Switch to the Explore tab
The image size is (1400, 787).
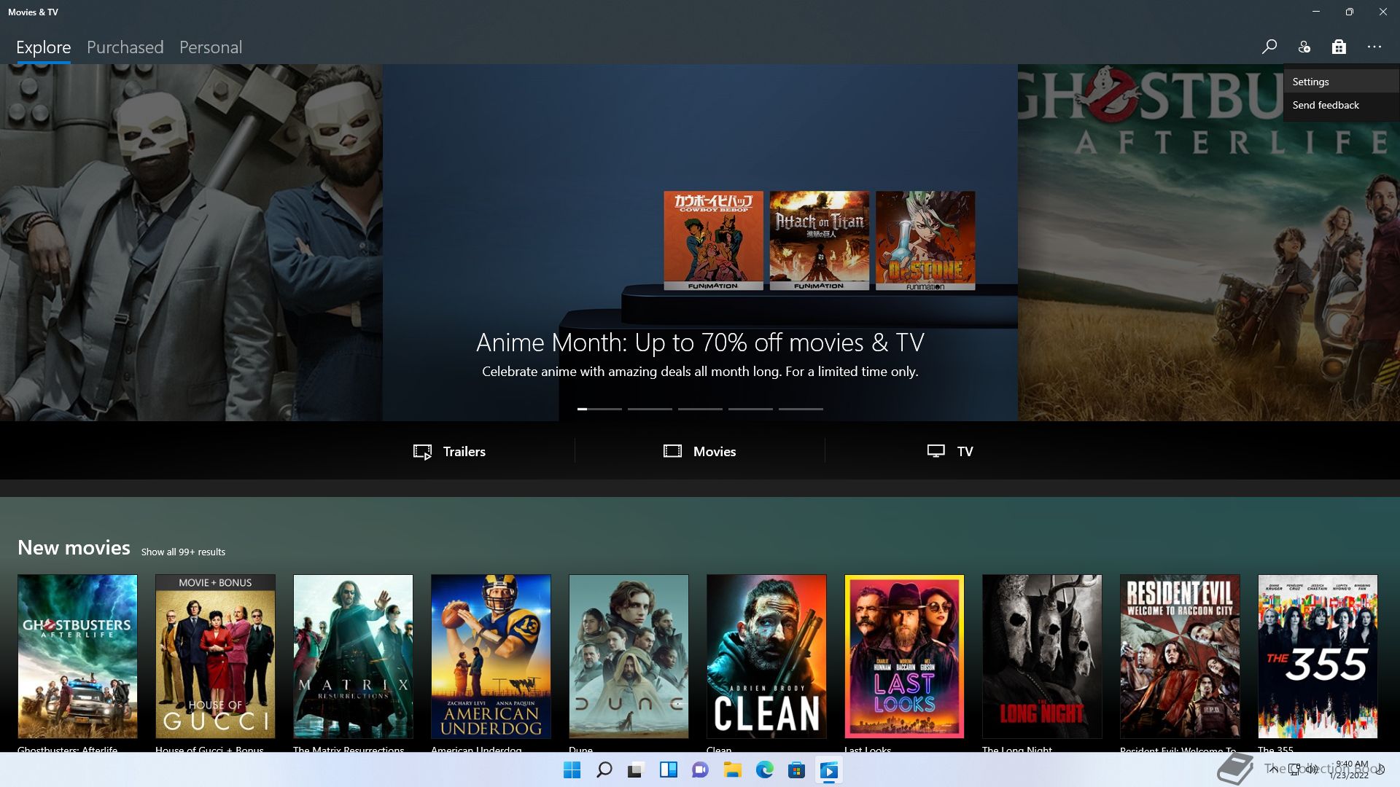click(x=44, y=47)
